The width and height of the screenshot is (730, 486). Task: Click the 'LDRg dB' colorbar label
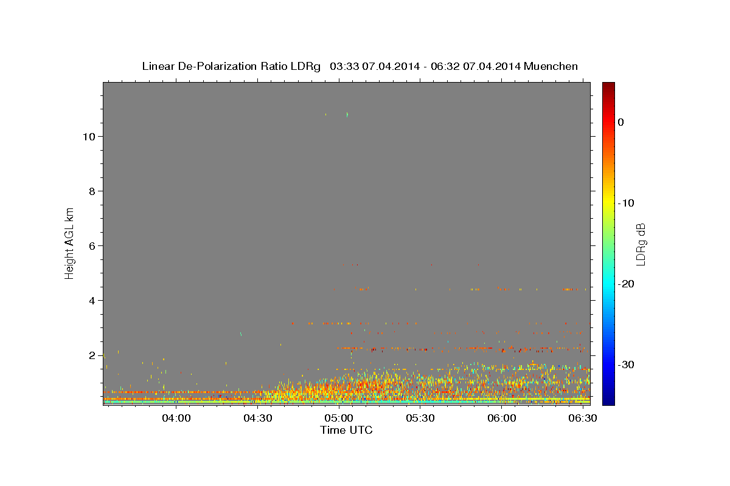pos(640,244)
